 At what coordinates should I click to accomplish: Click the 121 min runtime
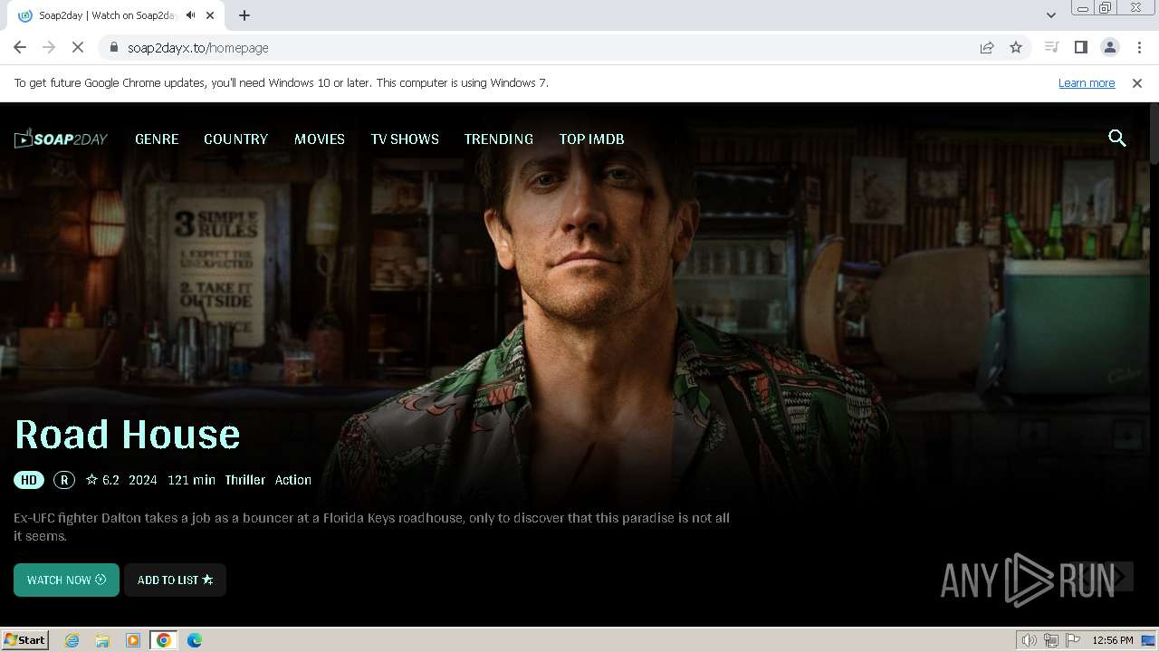click(x=191, y=480)
